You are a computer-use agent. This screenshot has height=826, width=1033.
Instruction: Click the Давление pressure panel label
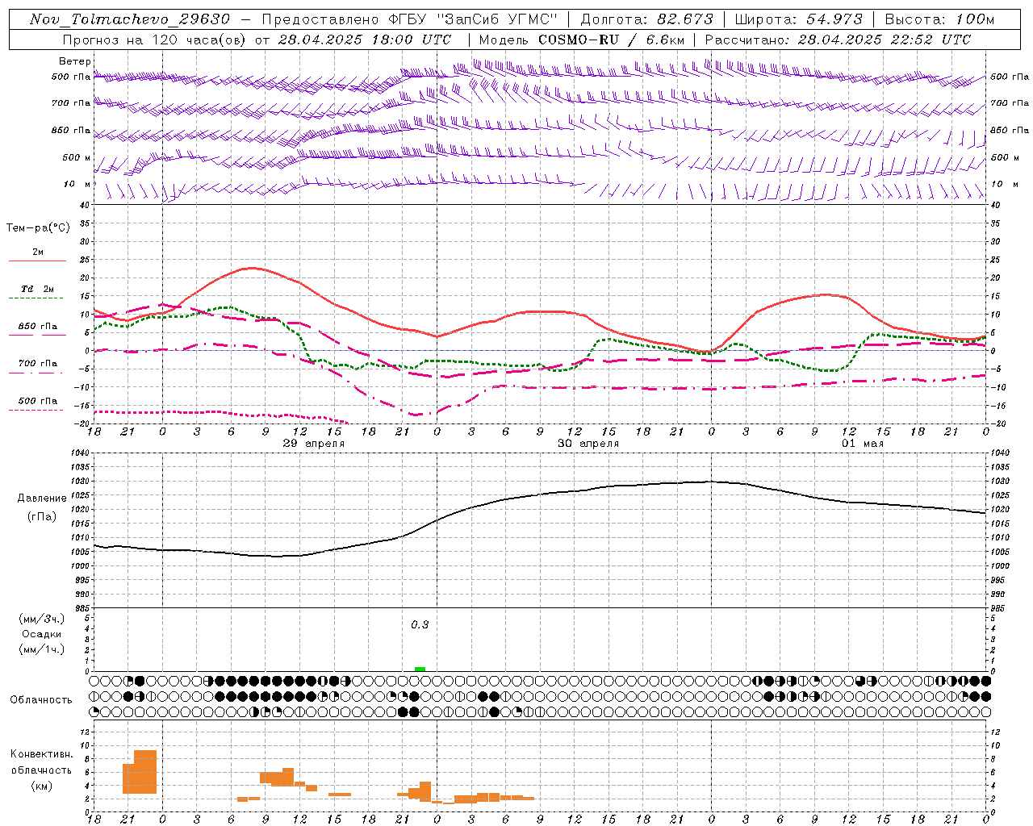(42, 499)
